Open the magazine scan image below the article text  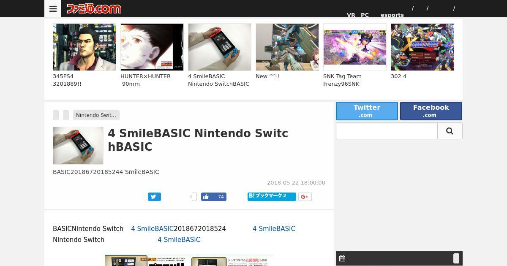coord(189,260)
